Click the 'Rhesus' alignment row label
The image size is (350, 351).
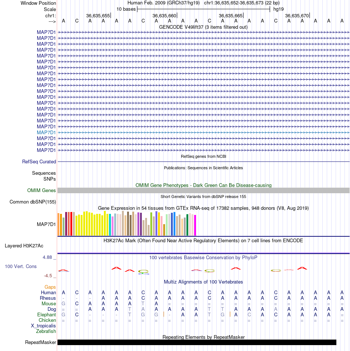48,298
